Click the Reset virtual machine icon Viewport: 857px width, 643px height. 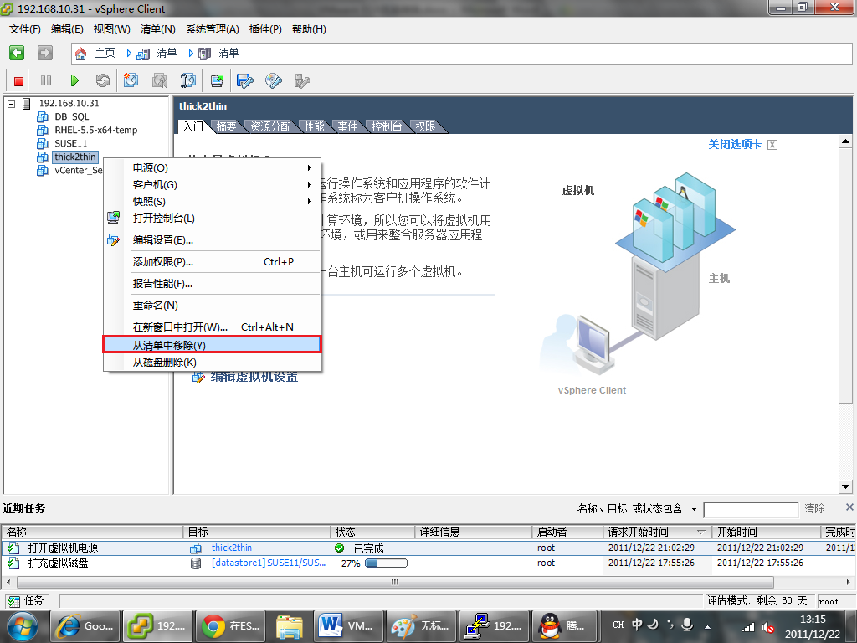pyautogui.click(x=103, y=81)
